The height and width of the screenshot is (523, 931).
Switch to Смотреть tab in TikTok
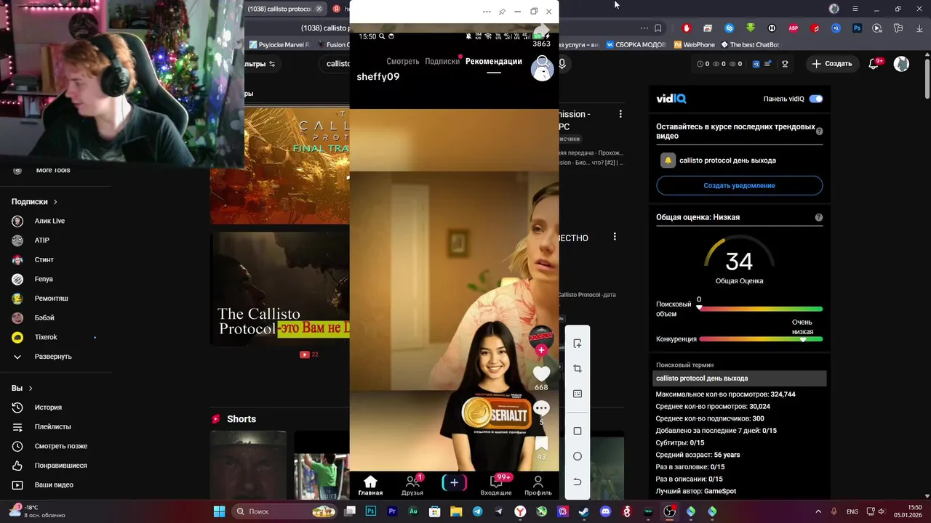point(403,62)
